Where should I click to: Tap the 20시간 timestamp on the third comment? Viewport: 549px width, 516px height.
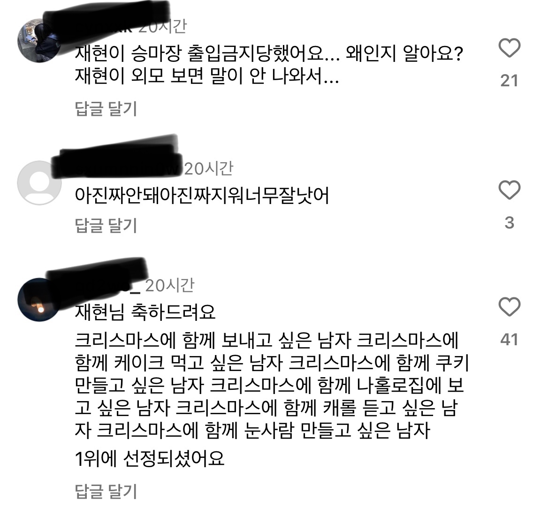point(170,286)
